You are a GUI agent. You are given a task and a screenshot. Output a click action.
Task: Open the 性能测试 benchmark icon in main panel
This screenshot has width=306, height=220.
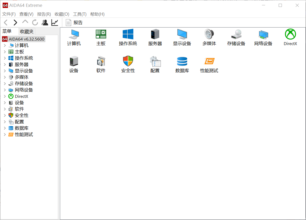[209, 61]
